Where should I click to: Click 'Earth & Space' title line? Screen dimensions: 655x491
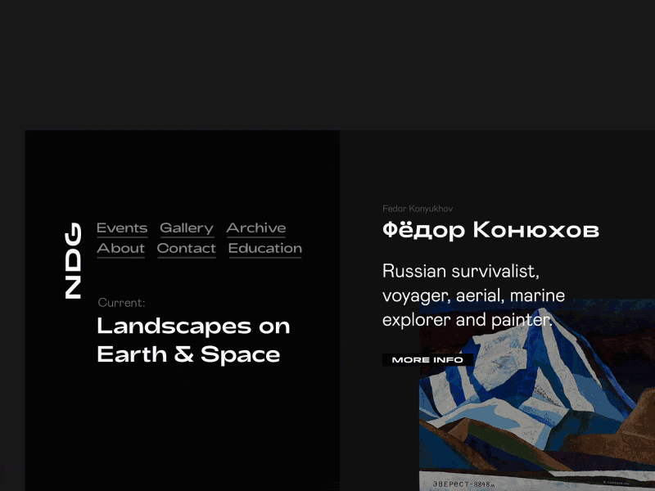(188, 354)
